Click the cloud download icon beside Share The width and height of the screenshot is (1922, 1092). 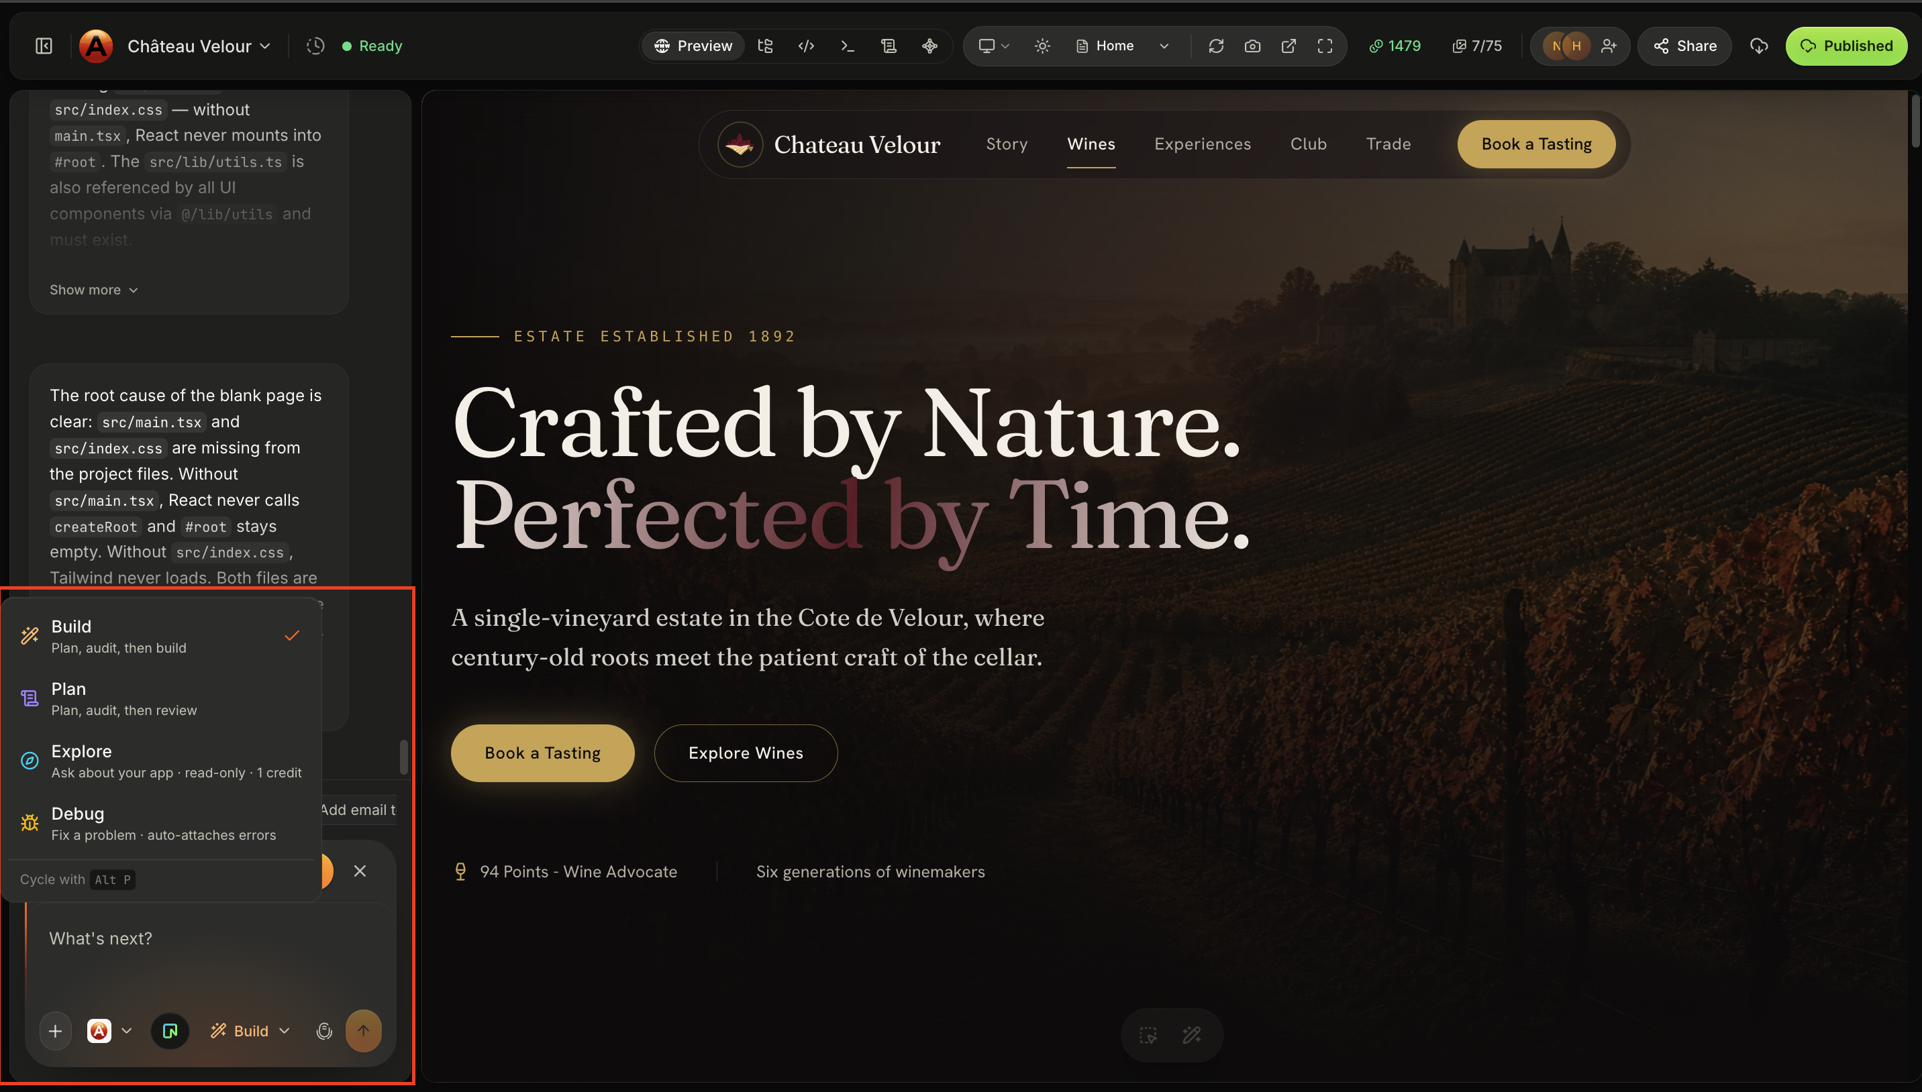pyautogui.click(x=1758, y=46)
